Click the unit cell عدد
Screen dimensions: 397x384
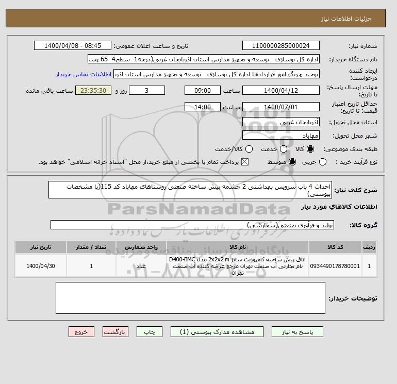tap(141, 266)
